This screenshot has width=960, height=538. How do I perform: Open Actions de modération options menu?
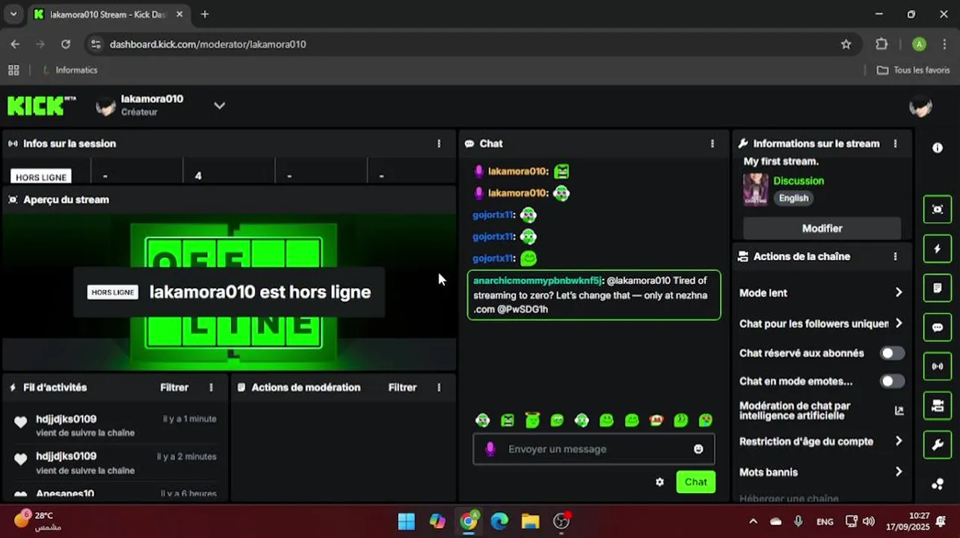click(x=439, y=387)
